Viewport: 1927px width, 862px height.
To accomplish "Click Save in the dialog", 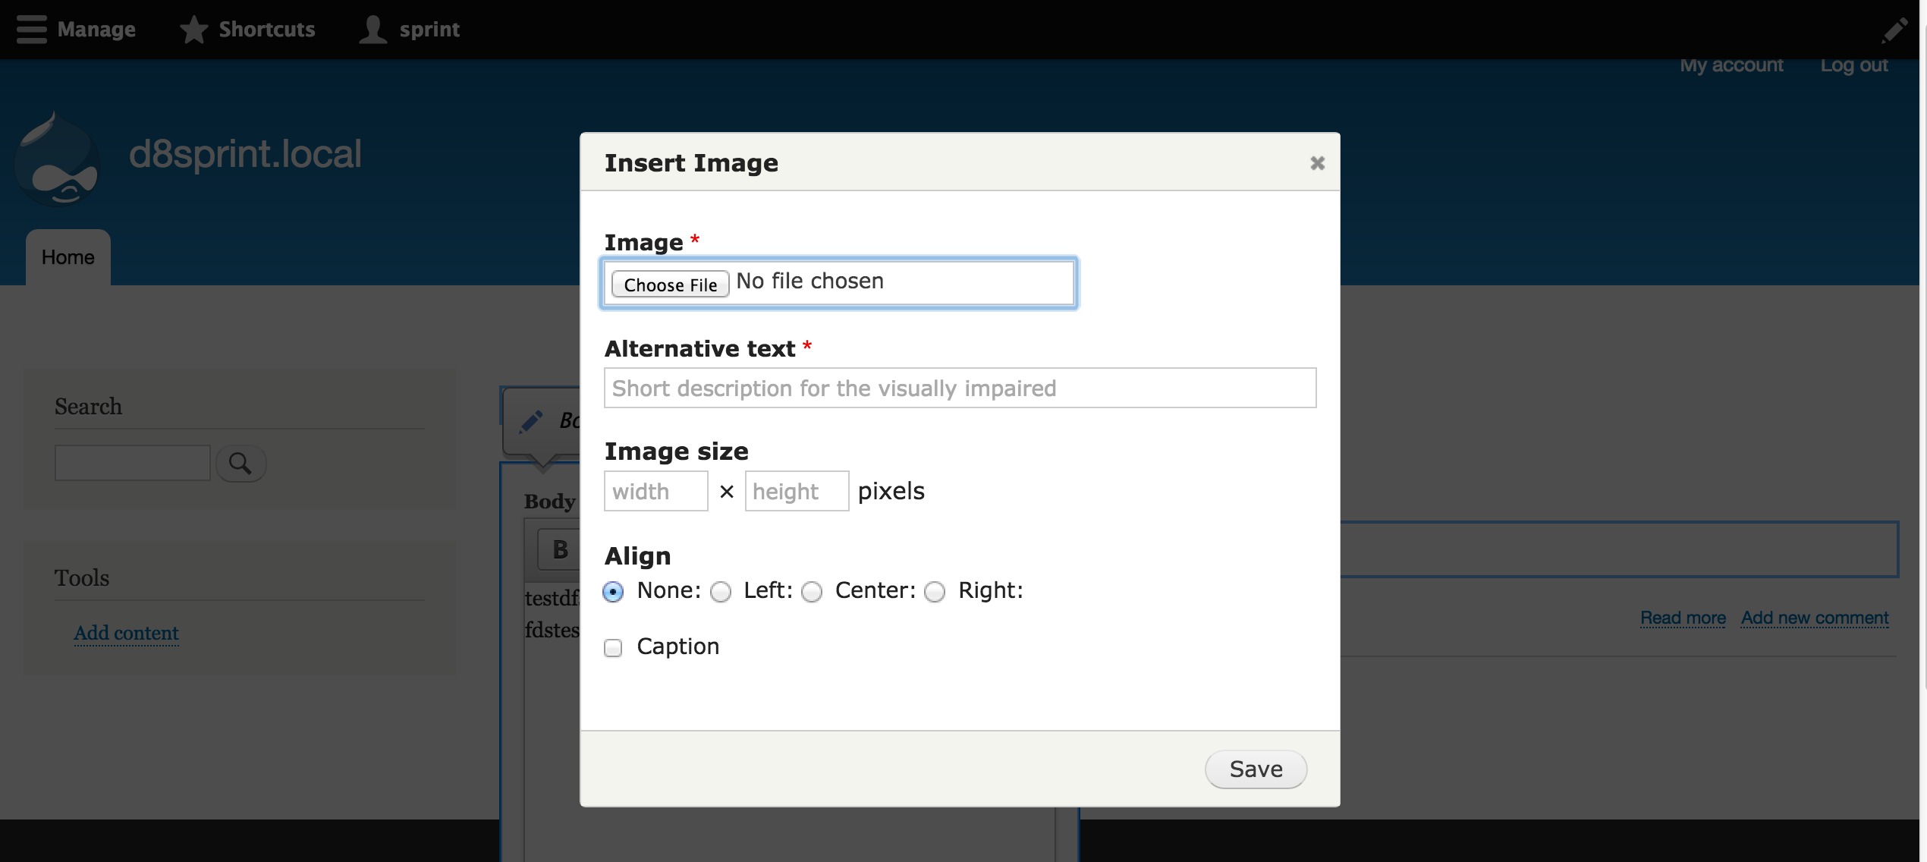I will 1256,769.
